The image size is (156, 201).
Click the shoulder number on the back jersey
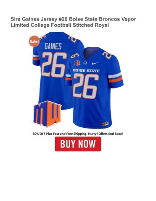click(73, 39)
